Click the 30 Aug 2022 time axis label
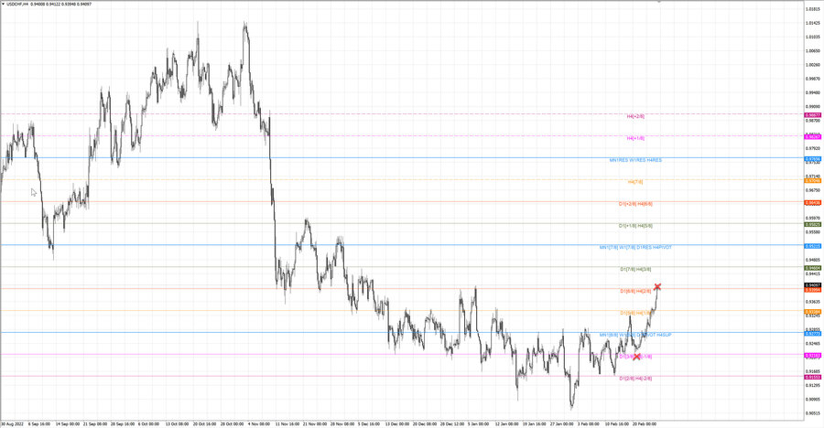 pos(12,423)
